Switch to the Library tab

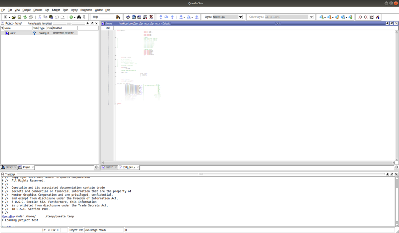coord(9,167)
